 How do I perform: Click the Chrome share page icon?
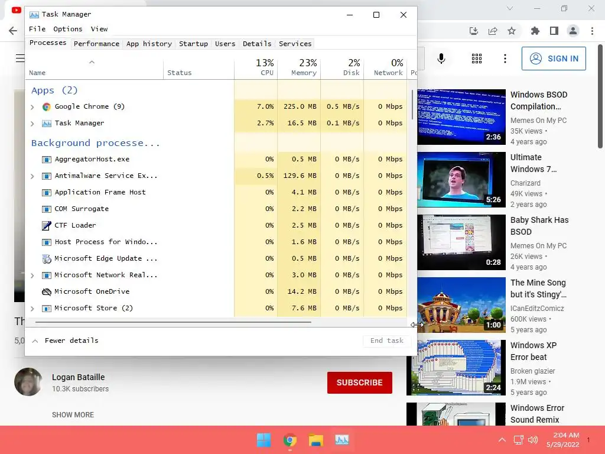click(x=493, y=31)
